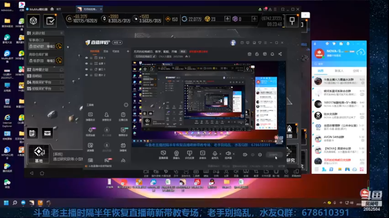Speed up the 02:47:07 build timer

pyautogui.click(x=59, y=46)
